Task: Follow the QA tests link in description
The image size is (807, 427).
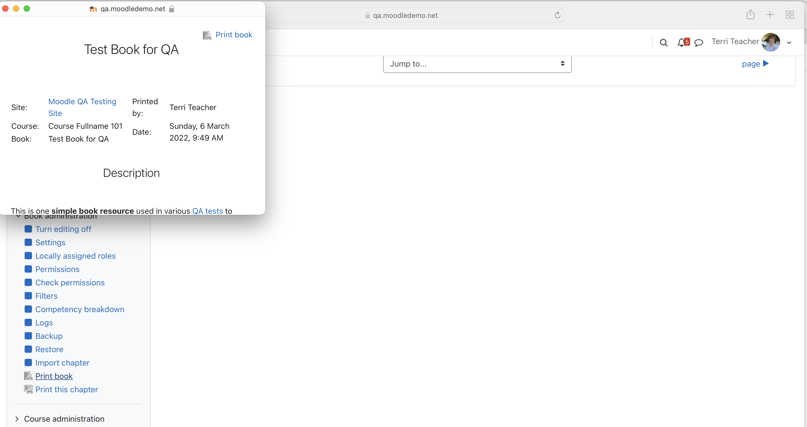Action: [207, 211]
